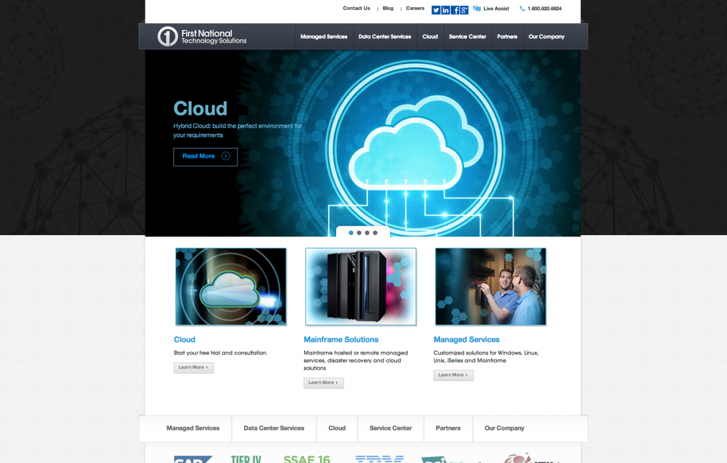Open the Partners dropdown menu
727x463 pixels.
[507, 37]
